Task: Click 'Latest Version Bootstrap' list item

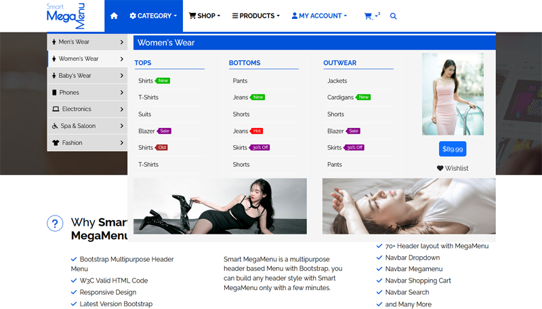Action: [x=116, y=304]
